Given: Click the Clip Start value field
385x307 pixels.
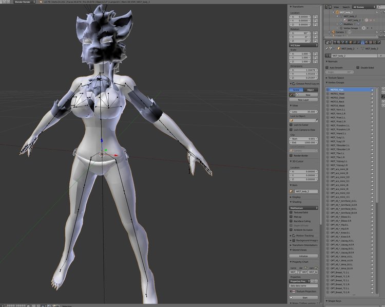Looking at the screenshot, I should (303, 139).
